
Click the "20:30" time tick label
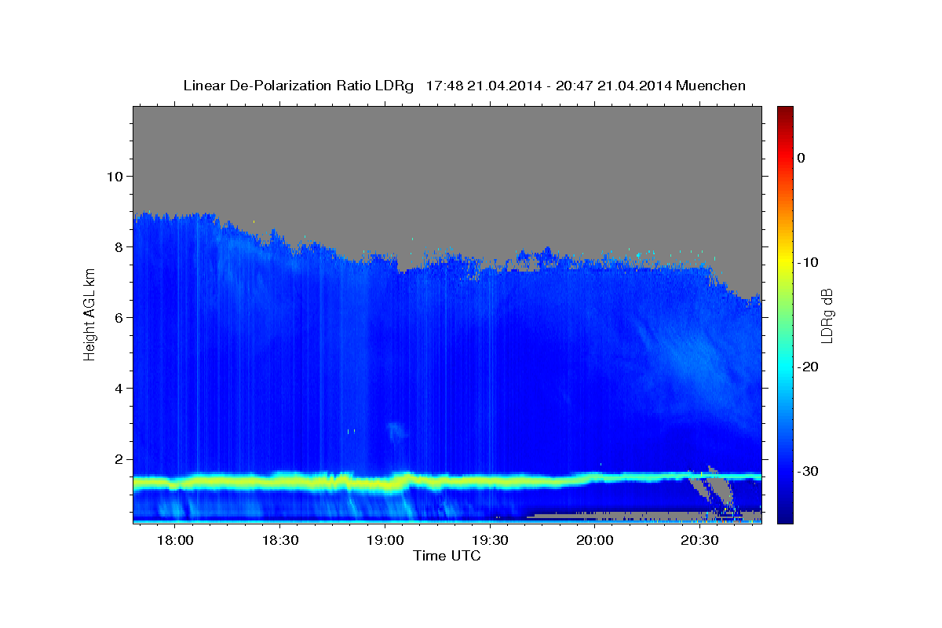click(x=700, y=541)
